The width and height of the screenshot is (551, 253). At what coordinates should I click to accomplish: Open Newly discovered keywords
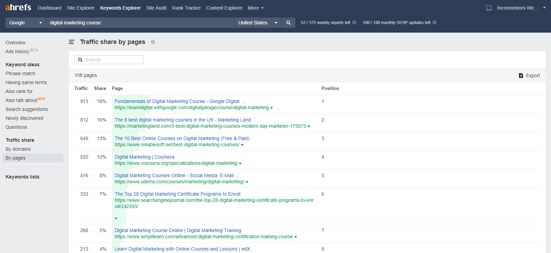pos(24,118)
